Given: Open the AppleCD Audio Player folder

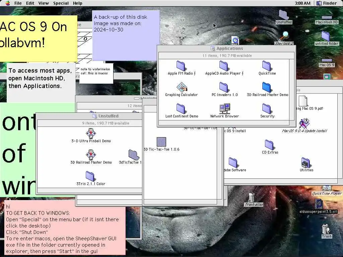Looking at the screenshot, I should [x=224, y=66].
